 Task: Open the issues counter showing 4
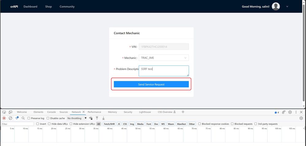click(277, 112)
